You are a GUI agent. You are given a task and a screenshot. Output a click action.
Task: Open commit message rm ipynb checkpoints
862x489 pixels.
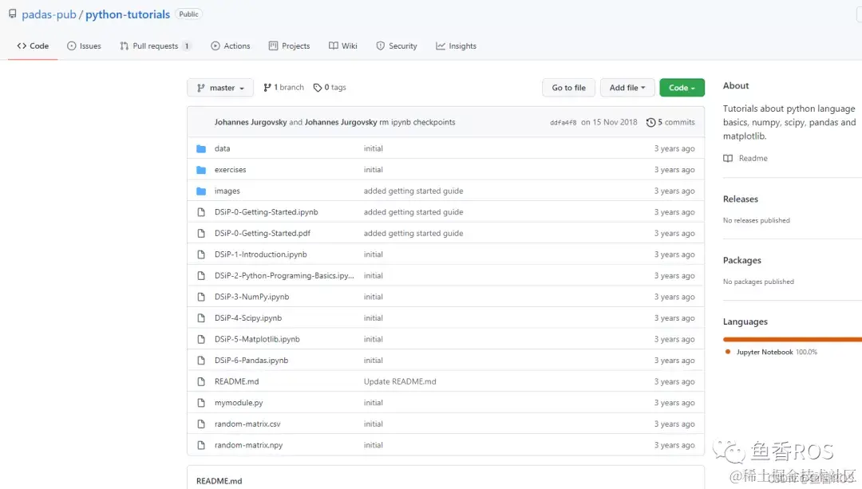(417, 123)
